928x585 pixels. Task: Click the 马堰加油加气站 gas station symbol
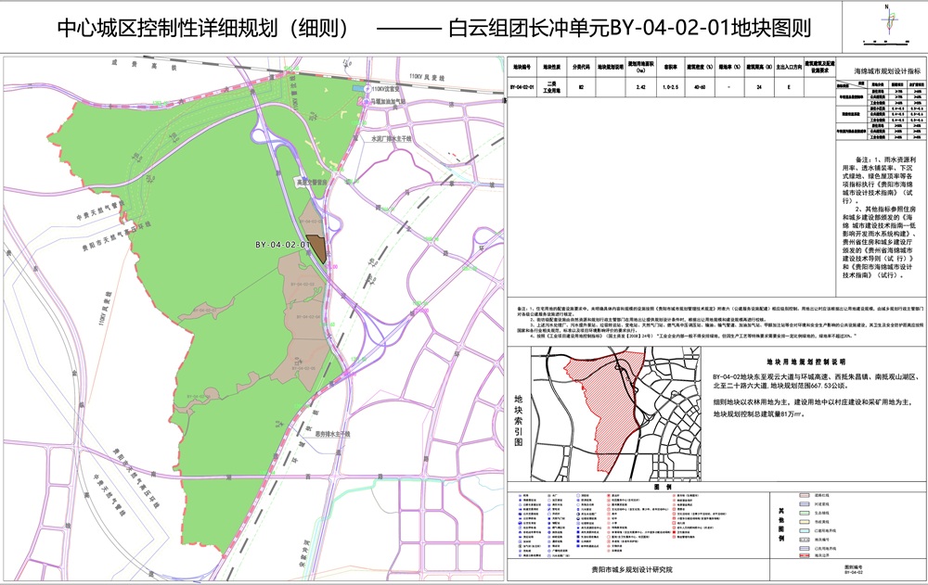(367, 100)
